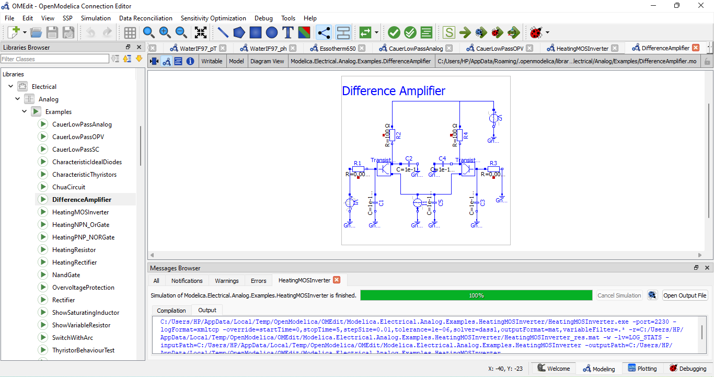Click the New Modelica Class icon

tap(14, 32)
